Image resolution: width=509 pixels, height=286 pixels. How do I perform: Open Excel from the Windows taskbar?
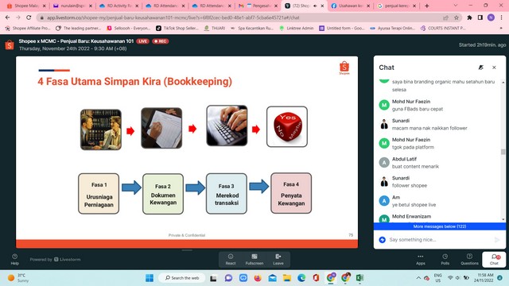[359, 278]
